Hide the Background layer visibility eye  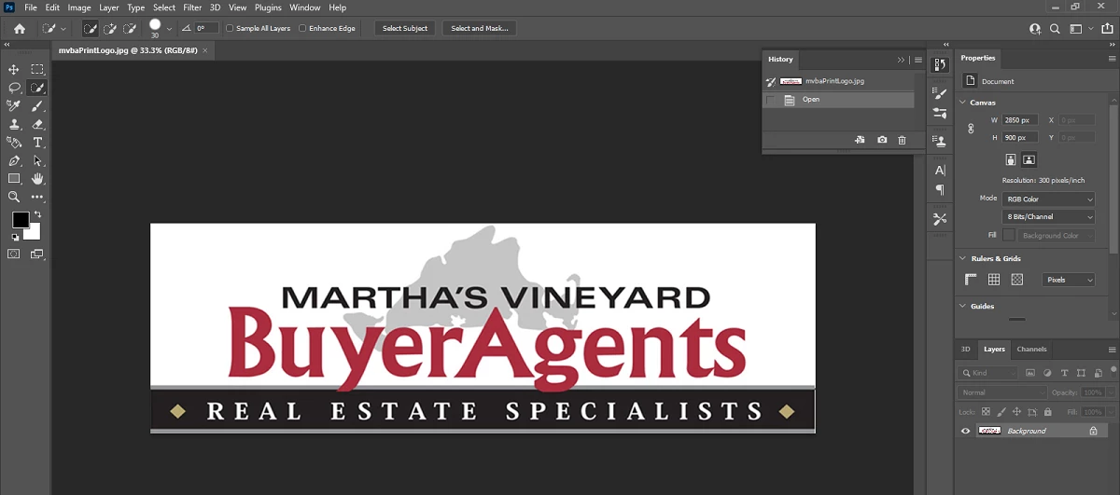[x=966, y=431]
